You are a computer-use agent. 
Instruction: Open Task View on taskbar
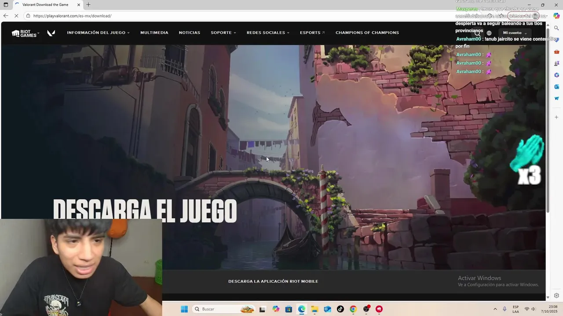click(x=263, y=309)
